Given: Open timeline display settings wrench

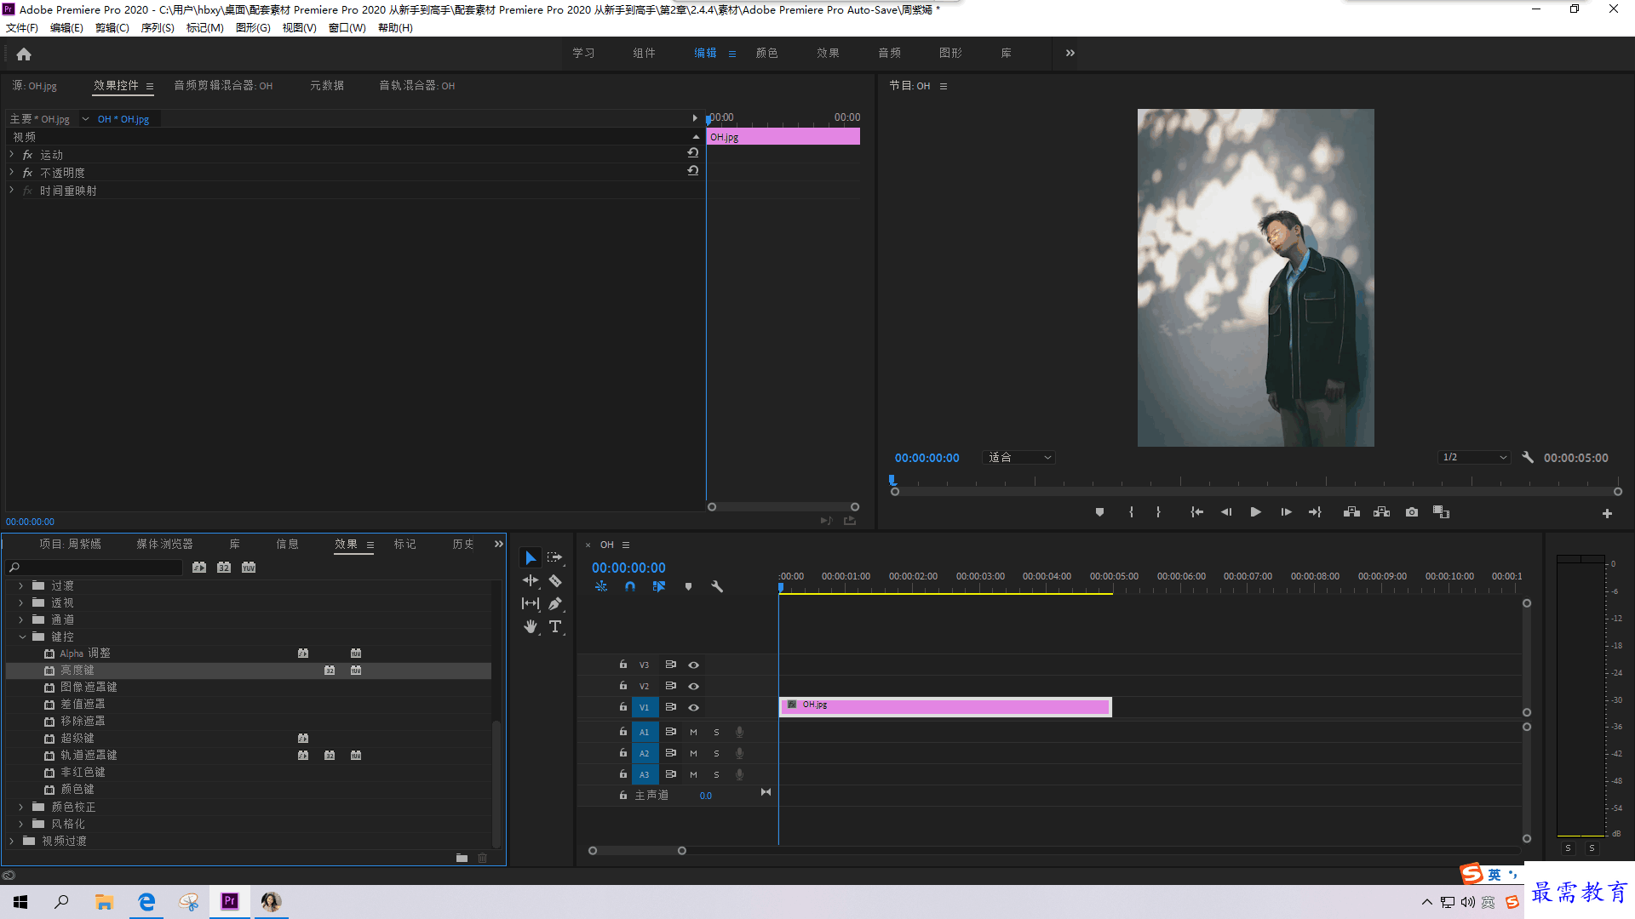Looking at the screenshot, I should [x=717, y=587].
